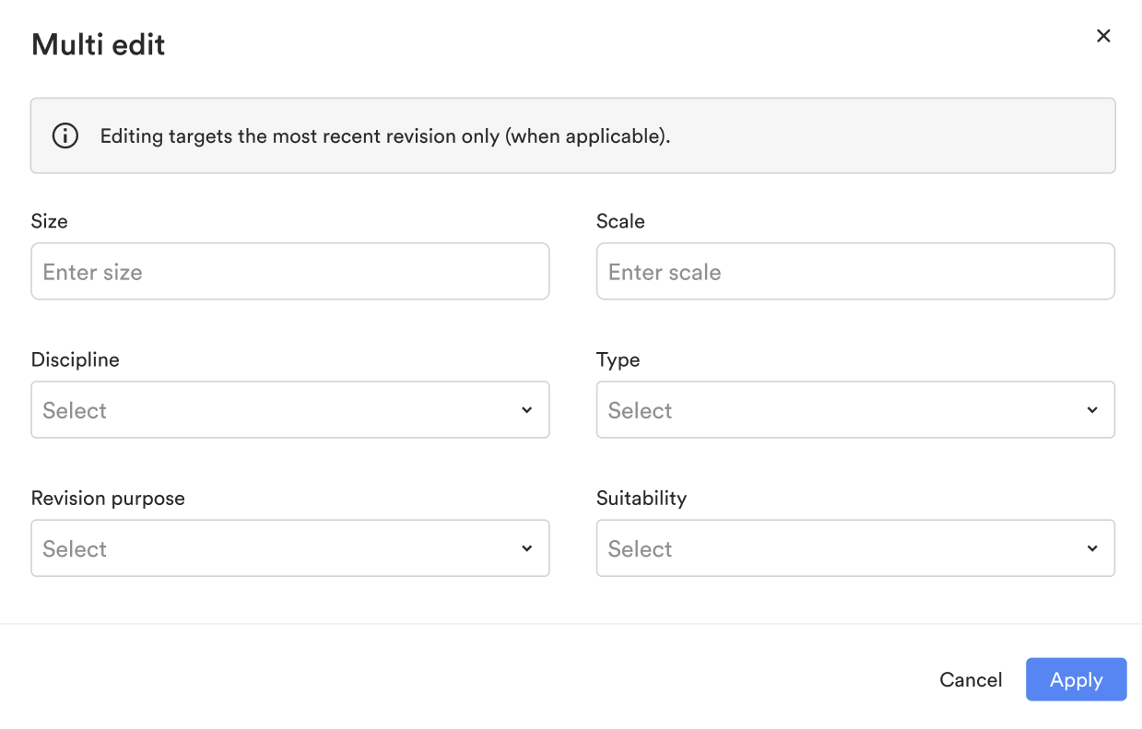1142x729 pixels.
Task: Click the Suitability dropdown chevron
Action: (1092, 547)
